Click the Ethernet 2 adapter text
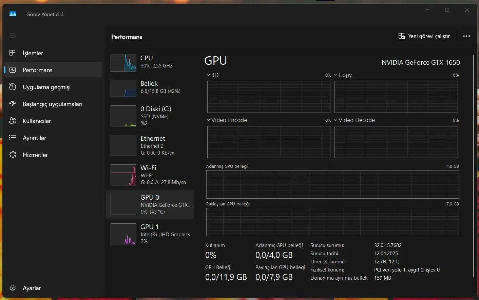The height and width of the screenshot is (300, 479). coord(152,146)
